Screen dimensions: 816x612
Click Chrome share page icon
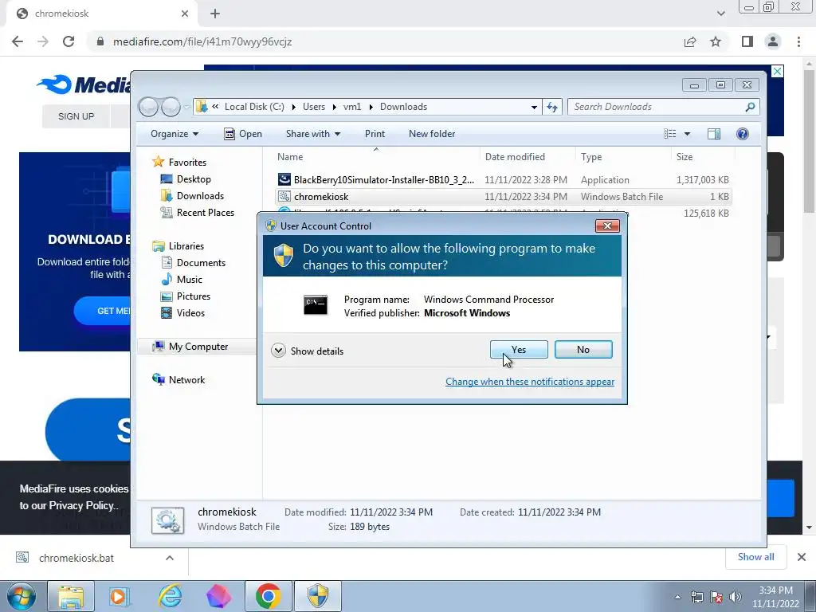(x=690, y=41)
